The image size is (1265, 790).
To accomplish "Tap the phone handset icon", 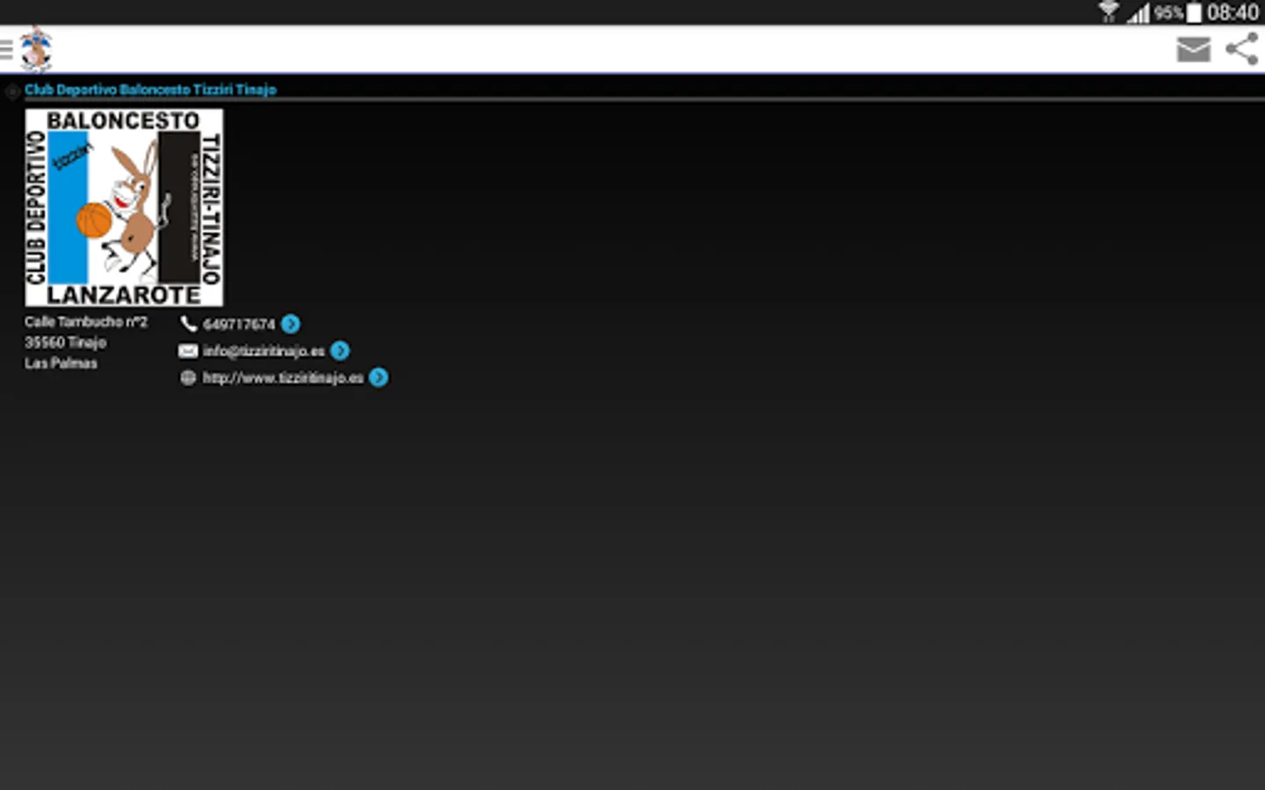I will (x=188, y=324).
